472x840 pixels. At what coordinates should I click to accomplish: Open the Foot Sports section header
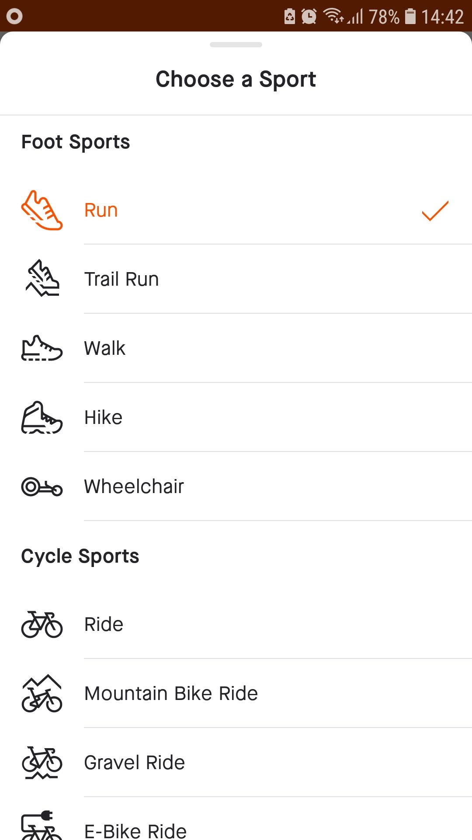coord(76,141)
